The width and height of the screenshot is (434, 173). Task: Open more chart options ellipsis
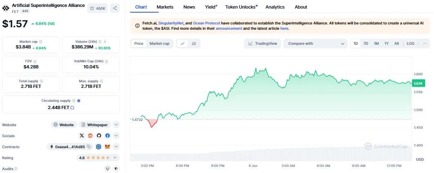pos(425,44)
